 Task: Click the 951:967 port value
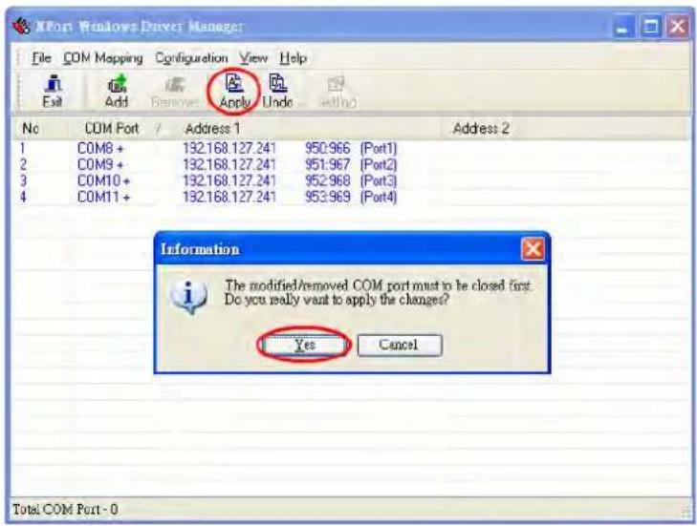[328, 165]
